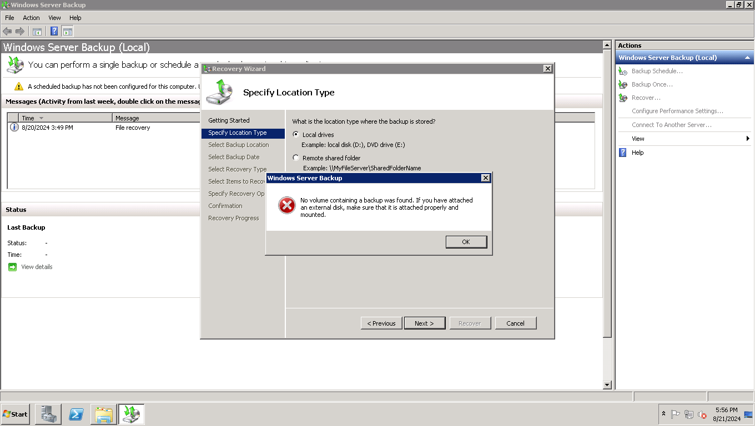Click the yellow warning triangle icon
This screenshot has width=755, height=426.
pyautogui.click(x=19, y=87)
